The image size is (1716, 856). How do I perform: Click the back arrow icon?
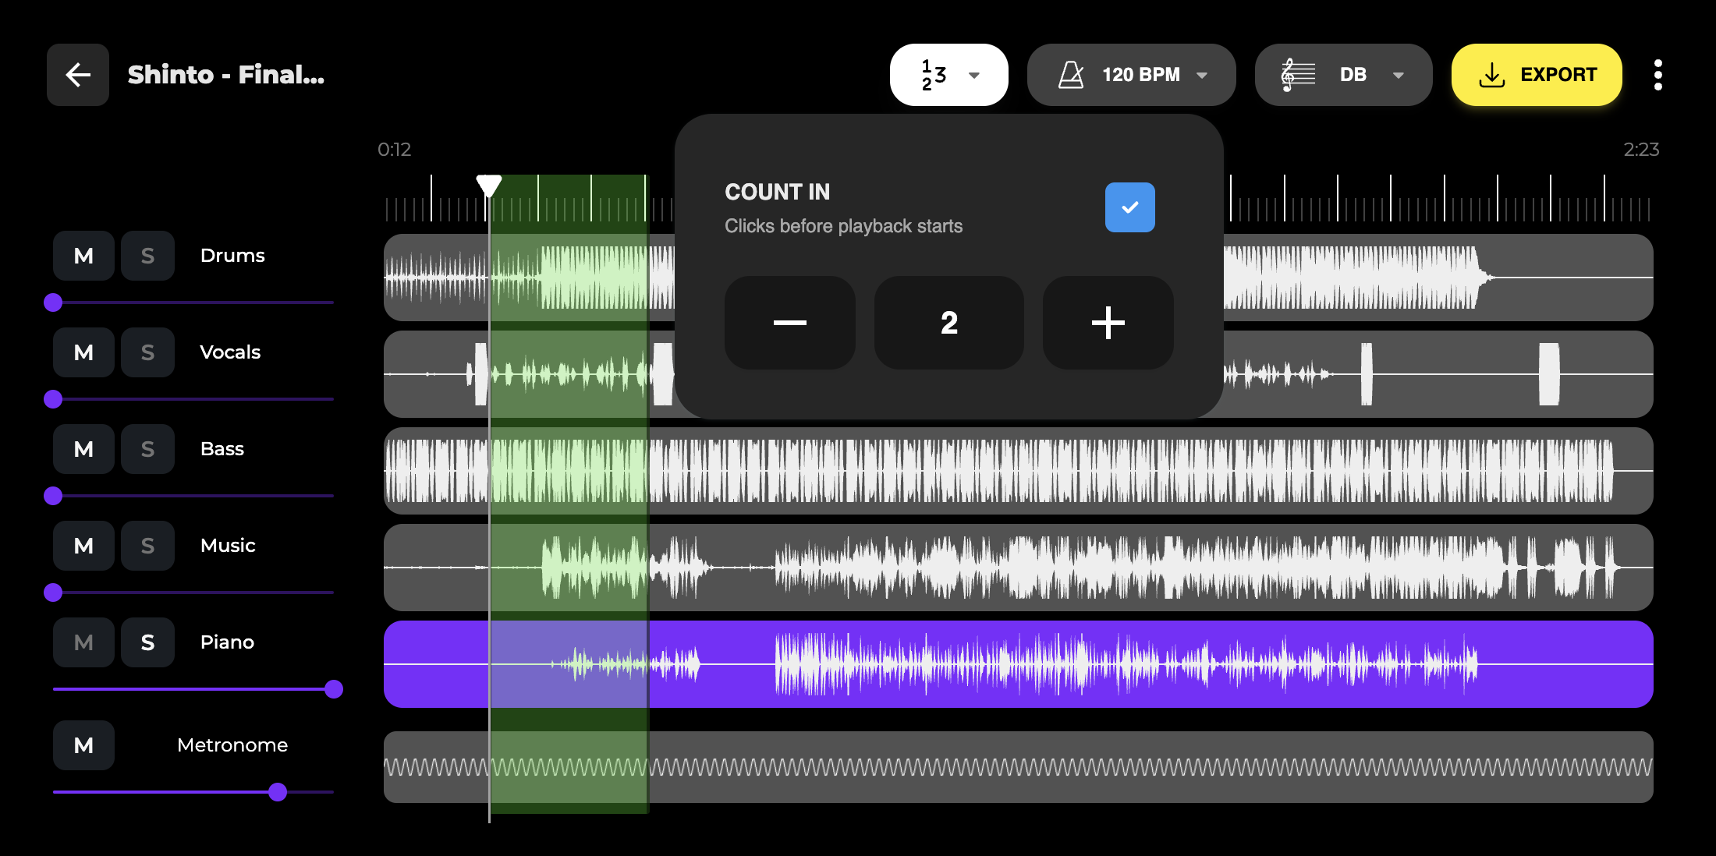(x=78, y=75)
